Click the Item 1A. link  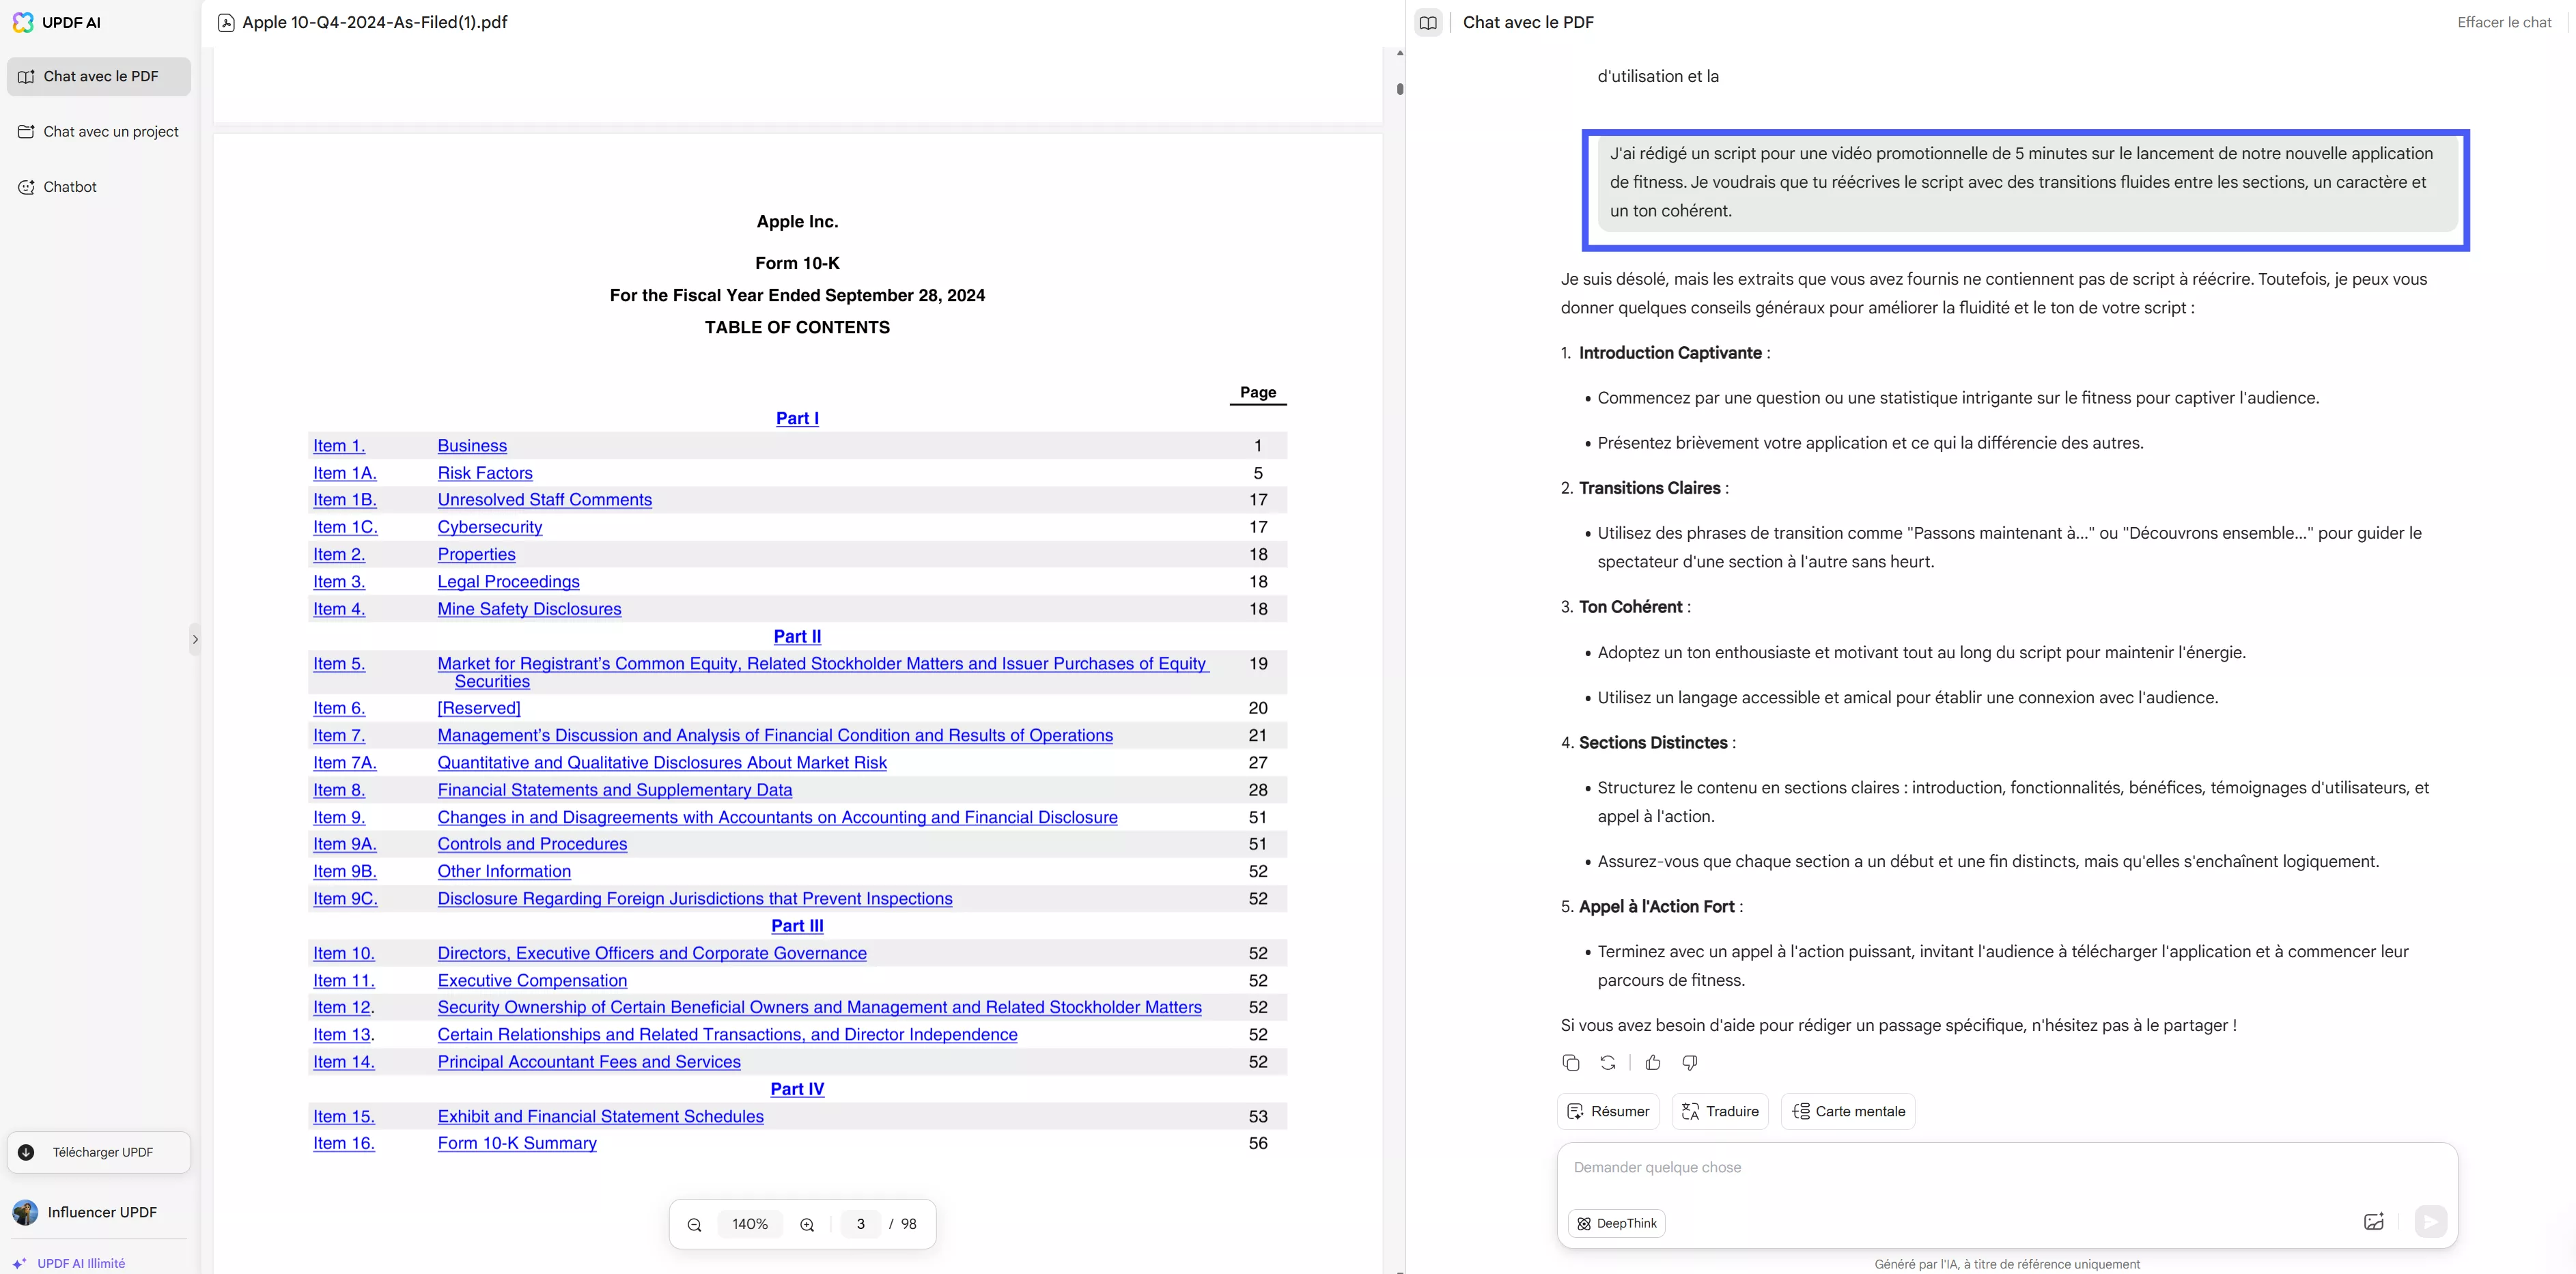[x=345, y=473]
